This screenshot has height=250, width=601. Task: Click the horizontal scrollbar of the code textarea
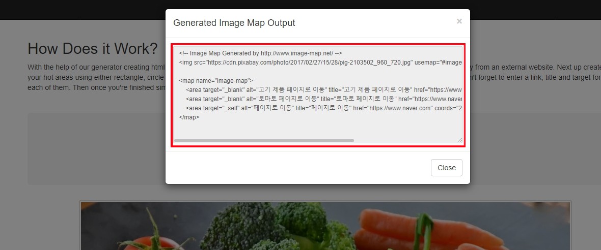pyautogui.click(x=264, y=141)
